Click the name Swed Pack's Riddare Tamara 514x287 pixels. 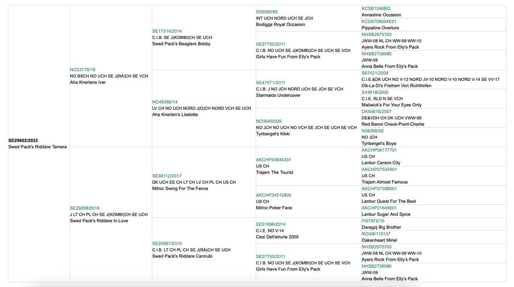37,147
